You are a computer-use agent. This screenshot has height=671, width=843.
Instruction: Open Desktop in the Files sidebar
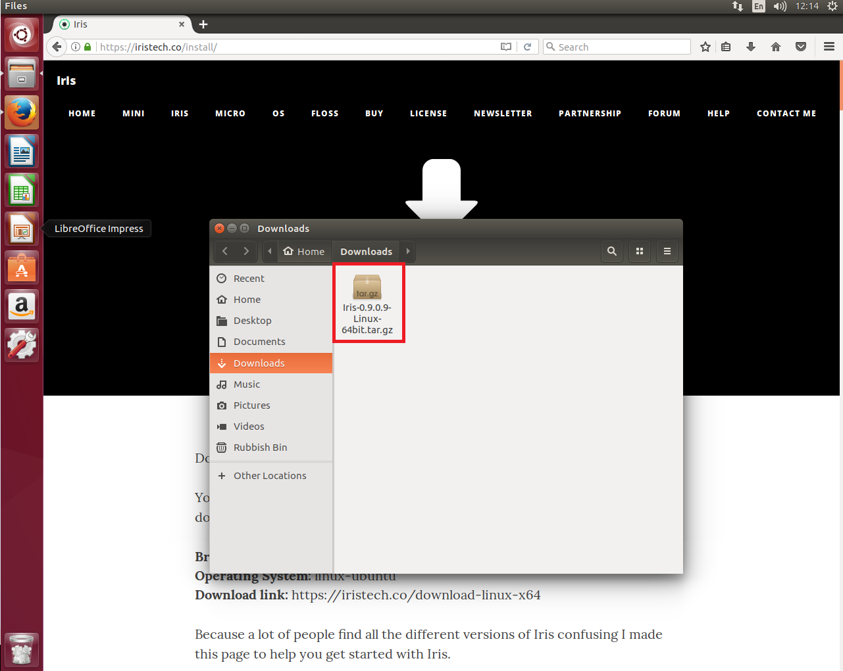click(x=271, y=321)
